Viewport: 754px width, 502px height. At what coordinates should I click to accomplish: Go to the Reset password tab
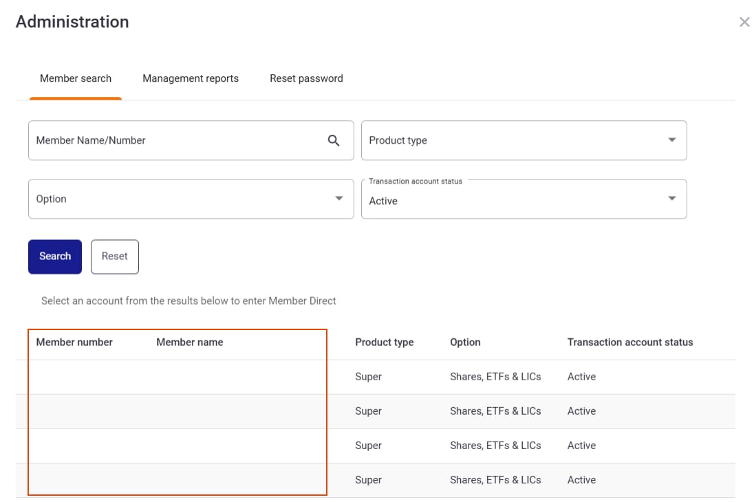[306, 78]
